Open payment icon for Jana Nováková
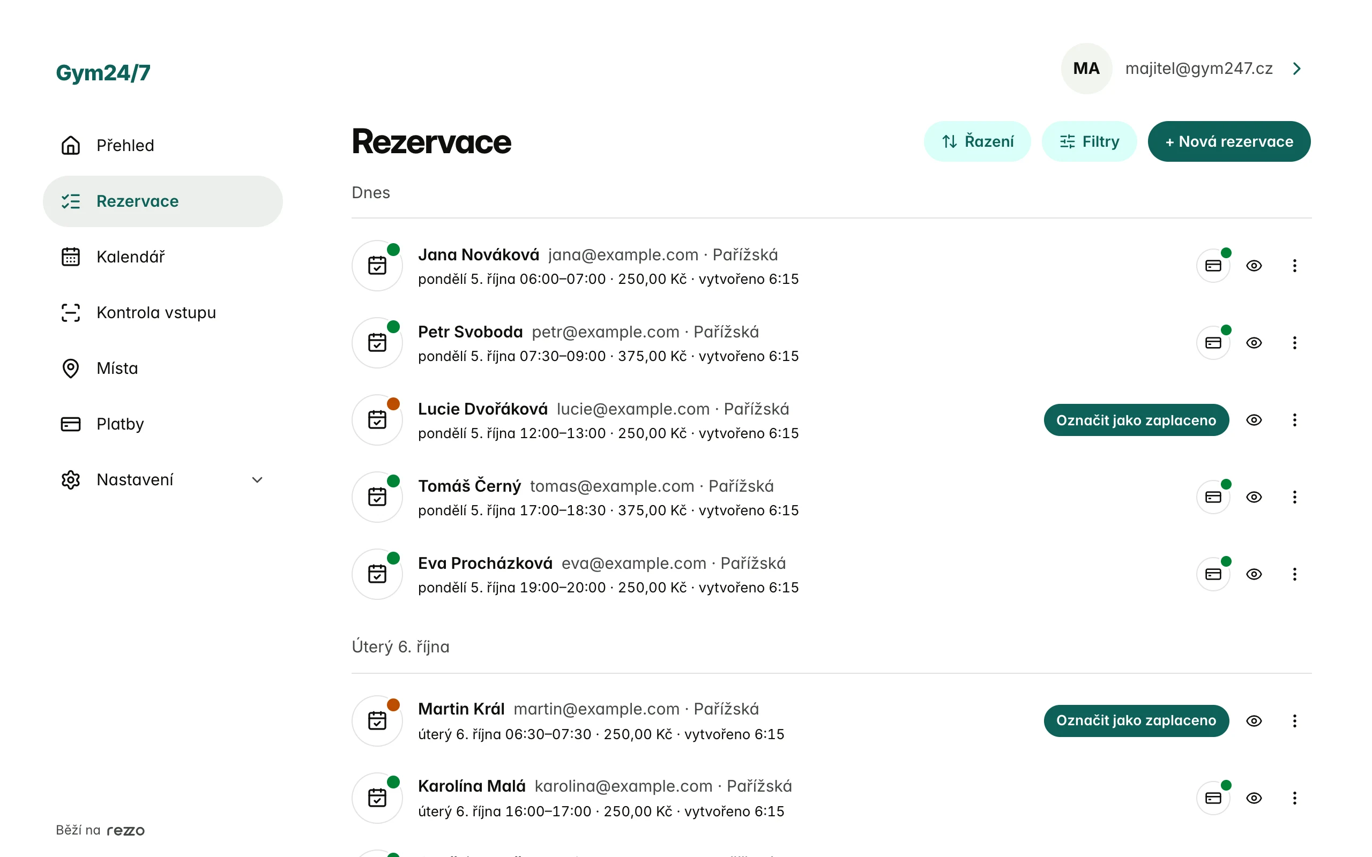This screenshot has width=1372, height=857. coord(1213,265)
